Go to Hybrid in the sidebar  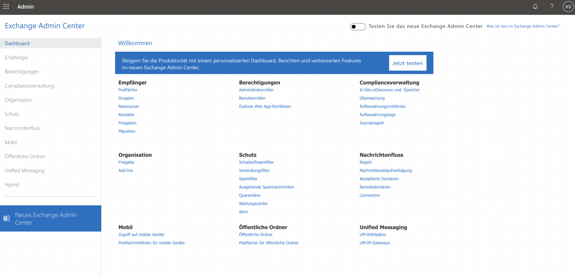[x=12, y=185]
